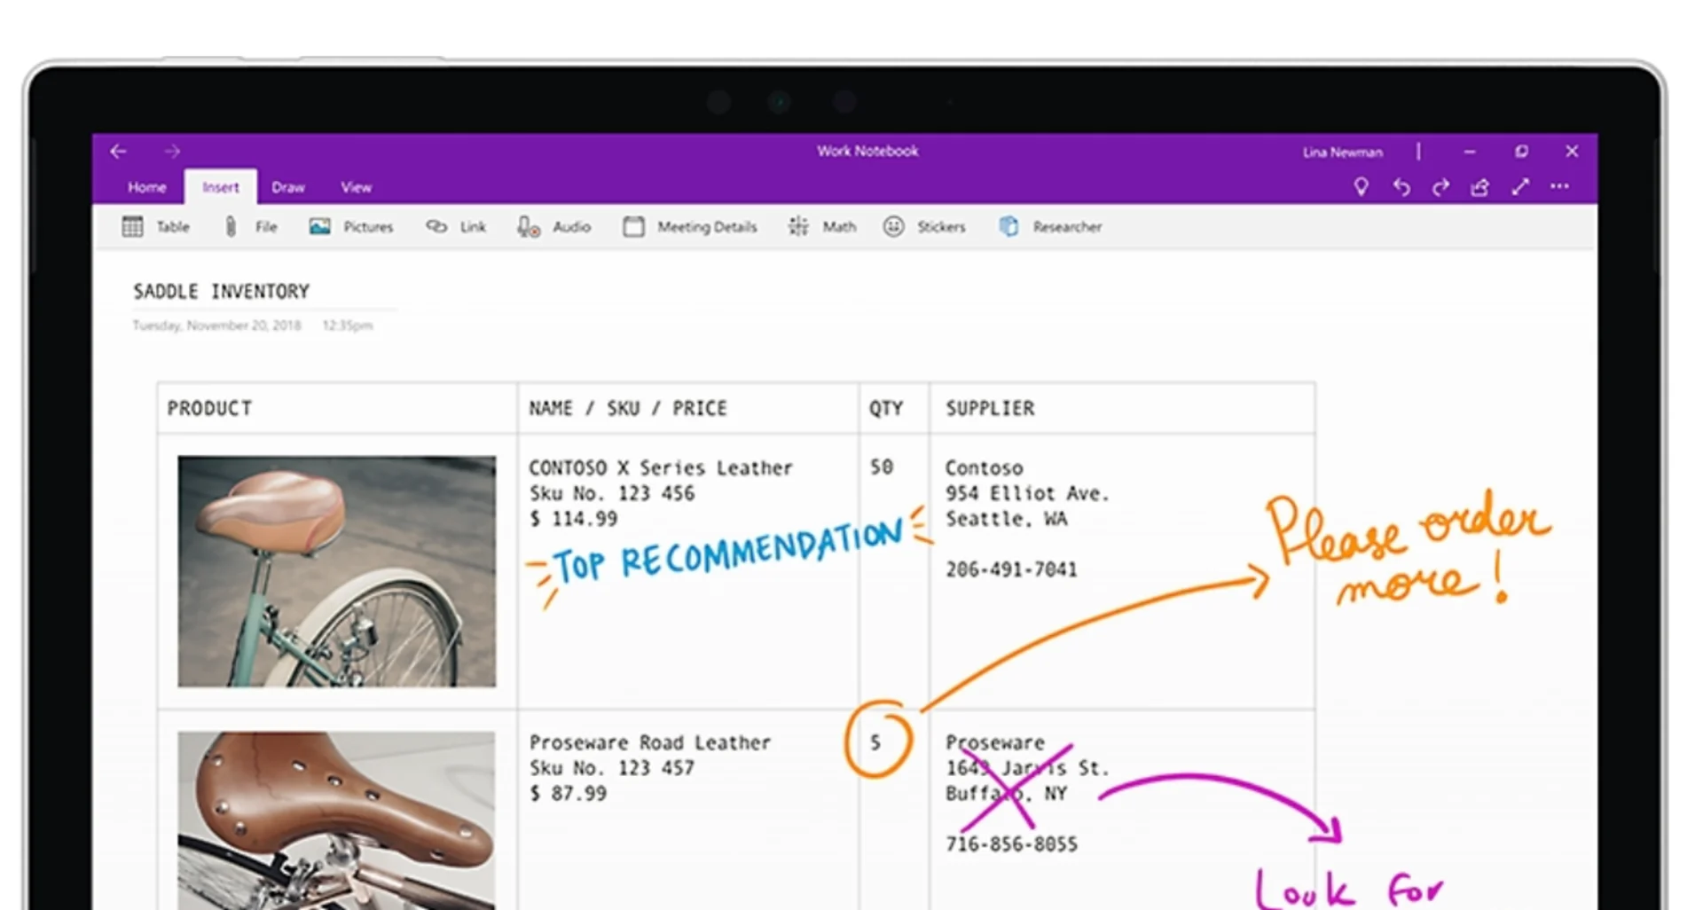Enter full screen mode
1703x910 pixels.
click(1520, 187)
